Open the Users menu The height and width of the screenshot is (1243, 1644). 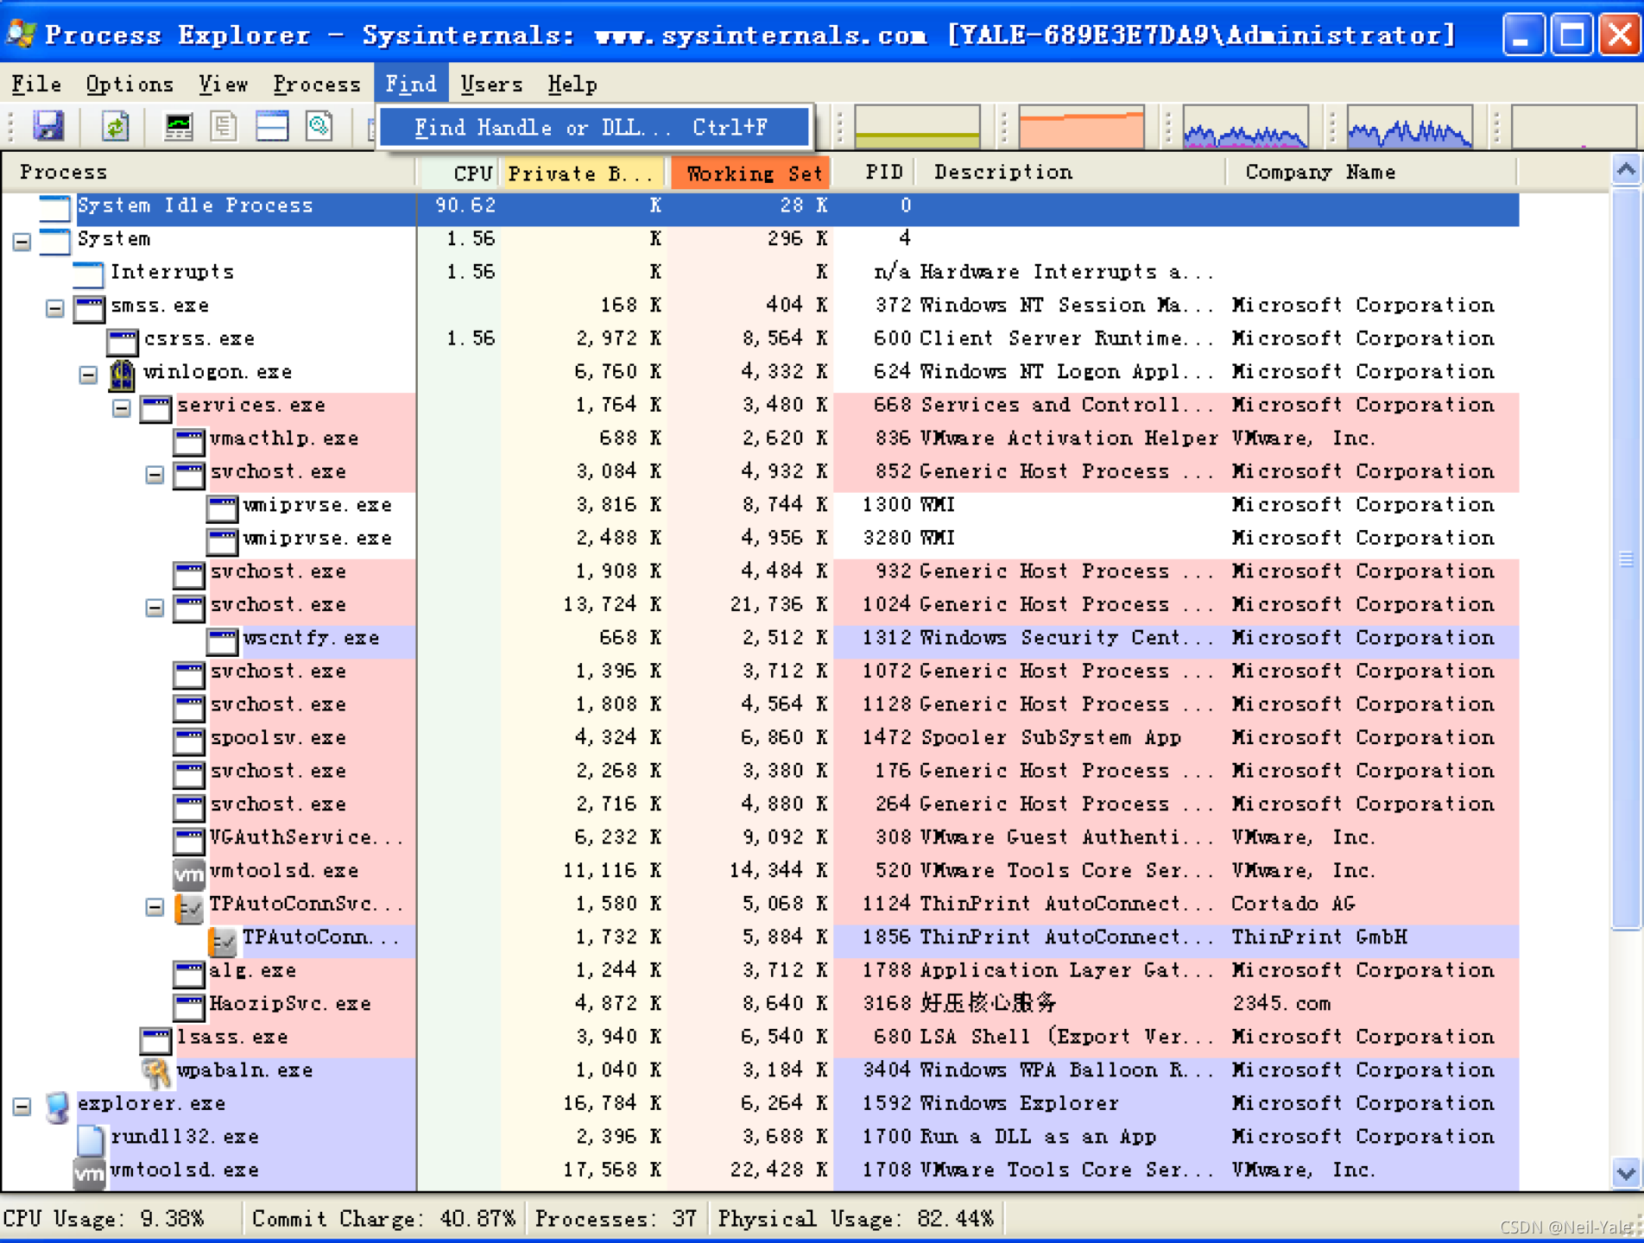tap(491, 84)
